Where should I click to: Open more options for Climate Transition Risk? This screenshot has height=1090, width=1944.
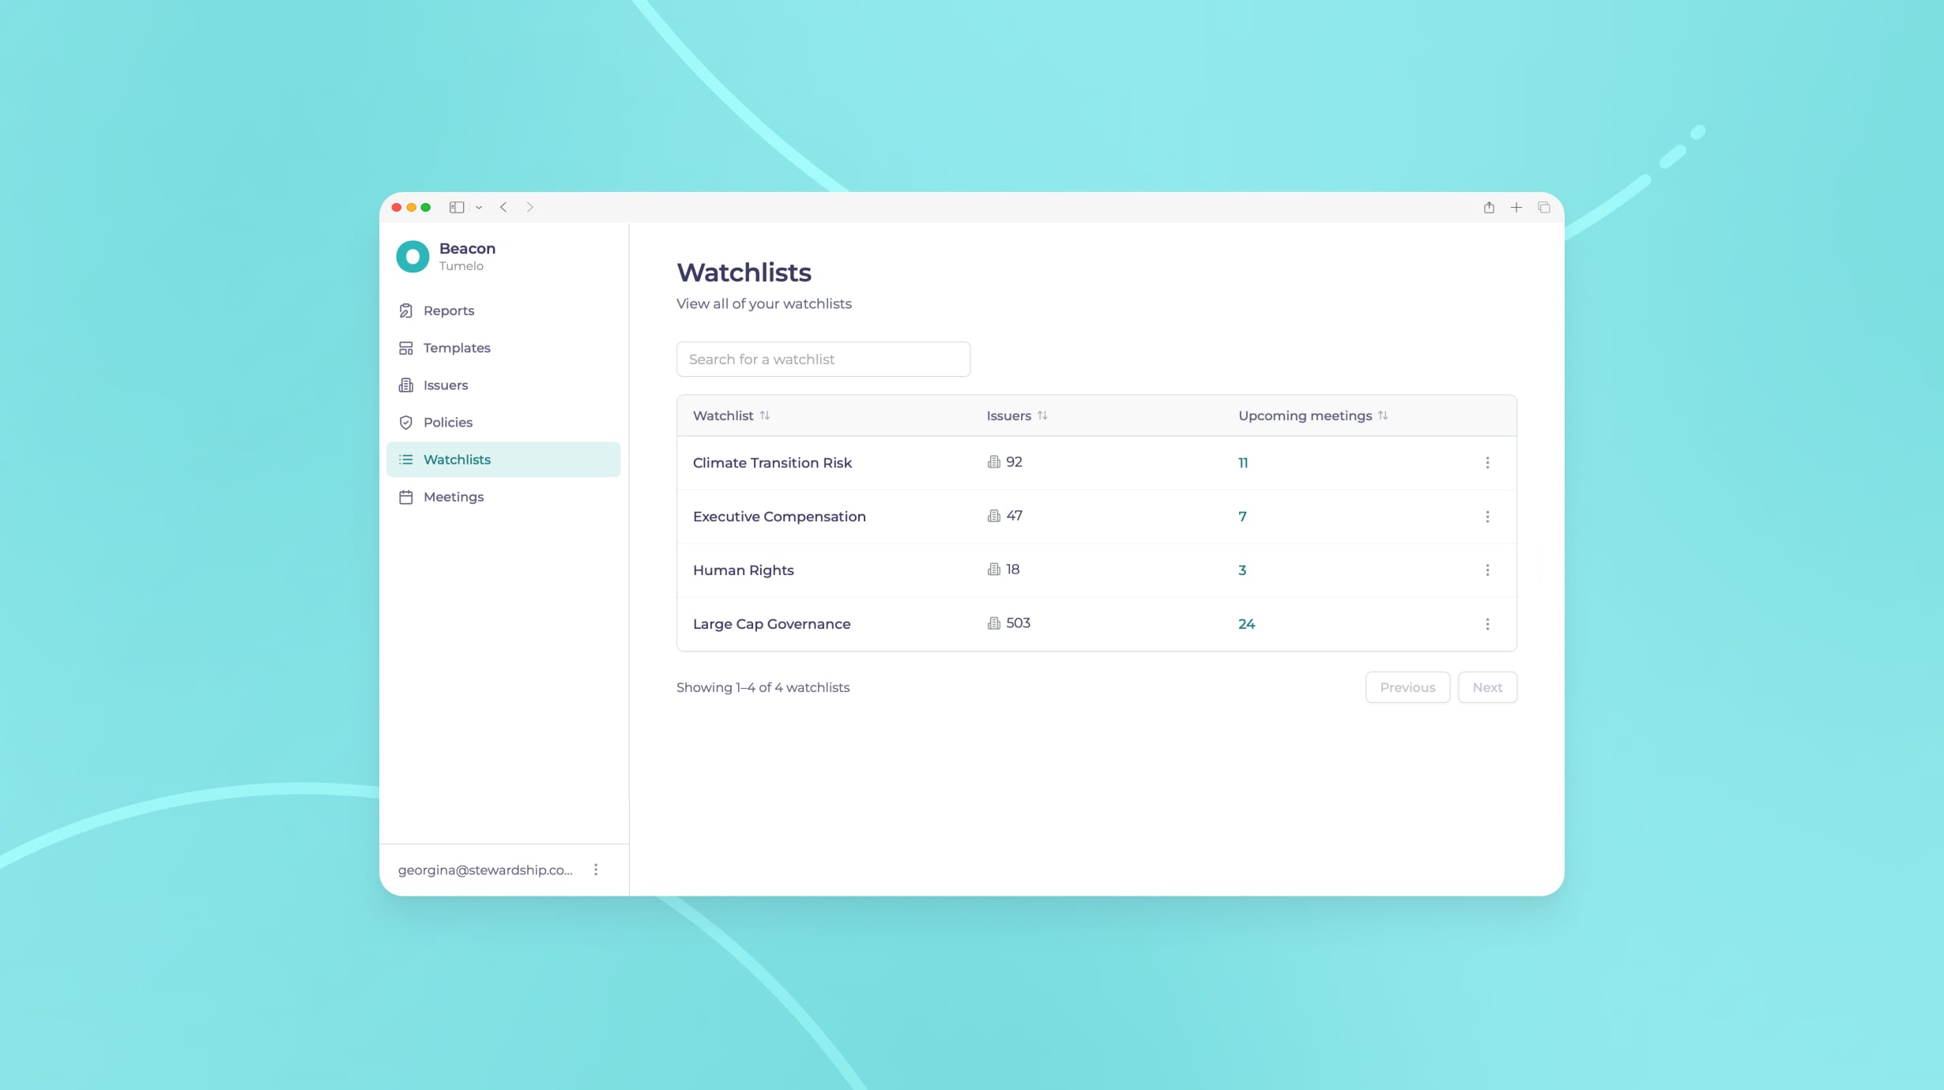point(1487,463)
